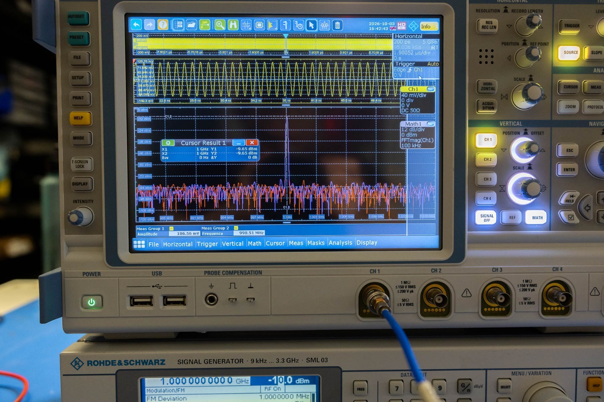
Task: Open the yellow question-mark help icon
Action: click(163, 25)
